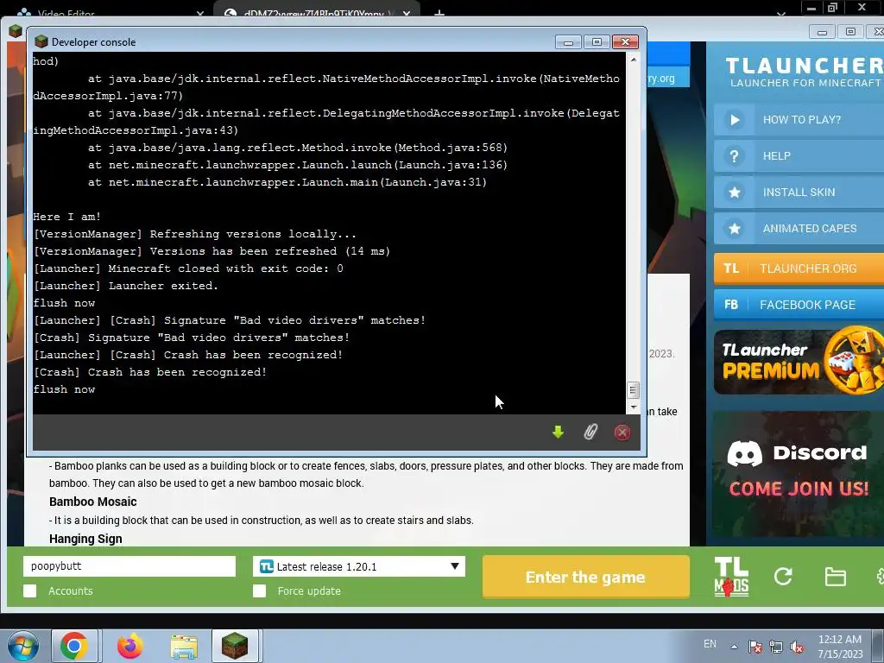Click the green scroll-down arrow in Developer console
884x663 pixels.
click(559, 433)
